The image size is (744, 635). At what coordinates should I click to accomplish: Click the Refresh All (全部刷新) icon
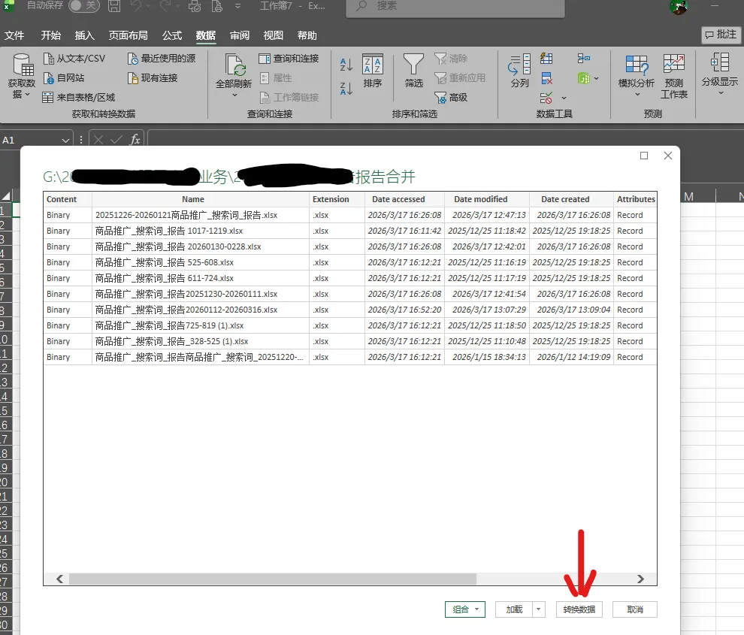[x=234, y=65]
